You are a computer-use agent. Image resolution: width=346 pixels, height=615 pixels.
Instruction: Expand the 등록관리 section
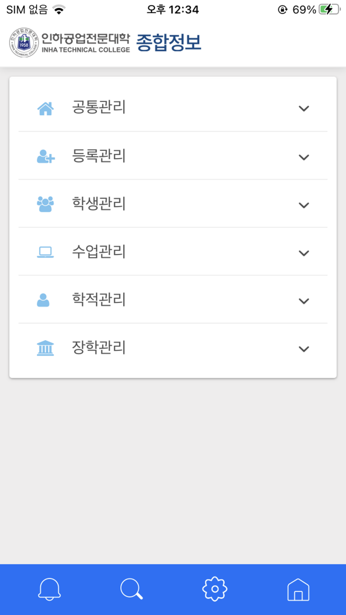304,156
